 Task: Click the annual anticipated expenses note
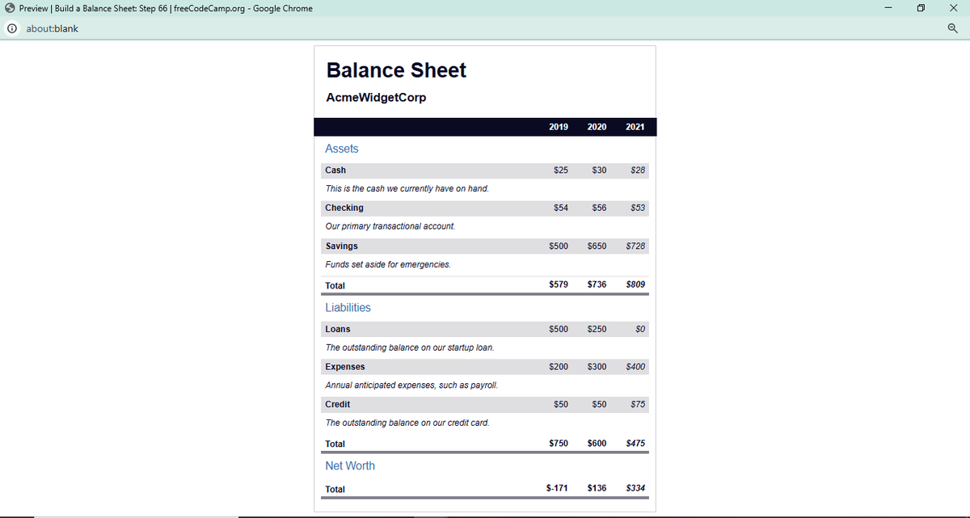click(x=411, y=385)
